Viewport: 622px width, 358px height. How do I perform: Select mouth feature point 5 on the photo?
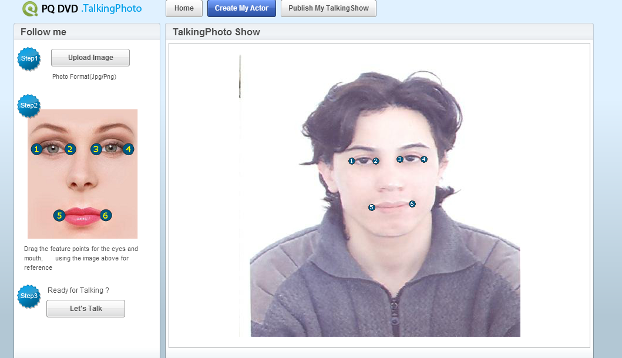(x=372, y=208)
